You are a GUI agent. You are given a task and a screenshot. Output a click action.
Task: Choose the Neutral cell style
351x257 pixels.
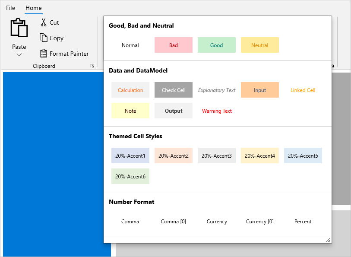click(x=260, y=45)
